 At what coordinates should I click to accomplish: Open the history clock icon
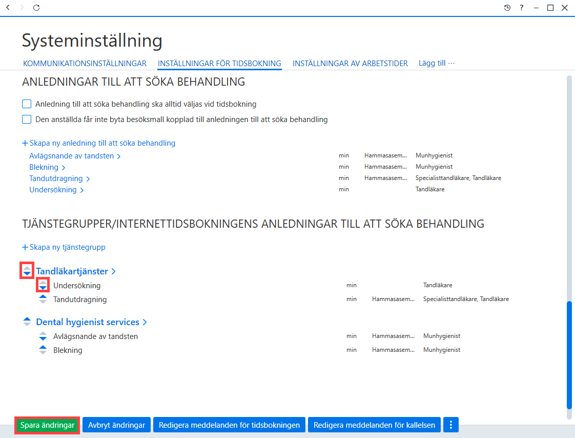coord(507,8)
